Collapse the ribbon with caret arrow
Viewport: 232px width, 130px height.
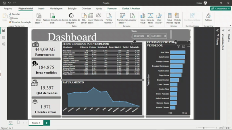(231, 26)
